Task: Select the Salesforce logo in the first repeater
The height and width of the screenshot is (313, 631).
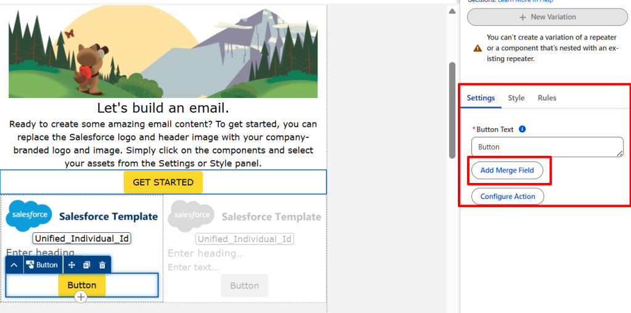Action: [30, 216]
